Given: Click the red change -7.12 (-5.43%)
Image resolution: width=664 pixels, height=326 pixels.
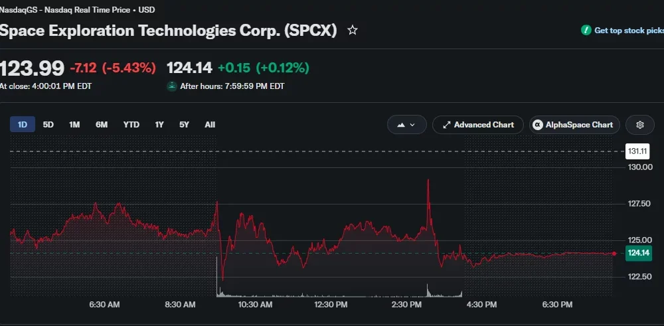Looking at the screenshot, I should point(113,68).
